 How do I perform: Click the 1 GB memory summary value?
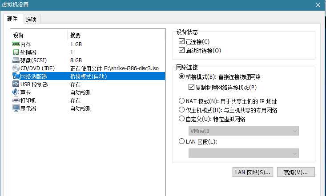(76, 44)
